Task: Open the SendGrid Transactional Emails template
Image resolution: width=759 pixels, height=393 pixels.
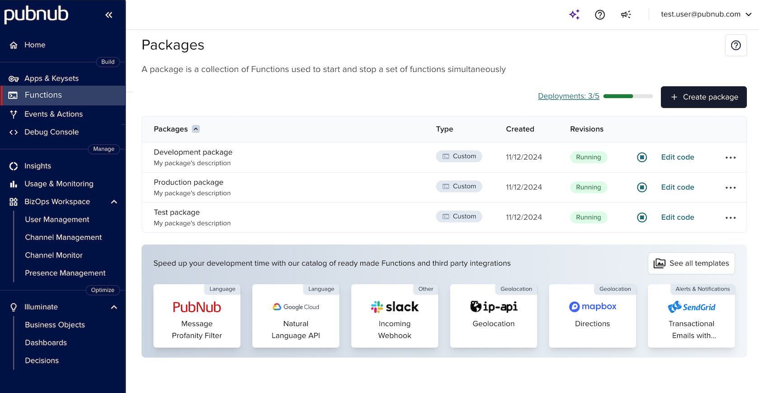Action: (x=691, y=316)
